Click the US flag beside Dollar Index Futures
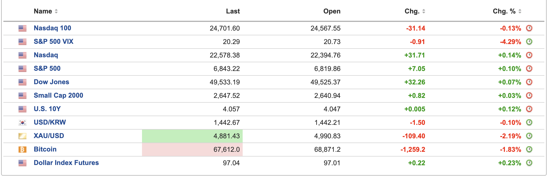Image resolution: width=550 pixels, height=179 pixels. 22,163
